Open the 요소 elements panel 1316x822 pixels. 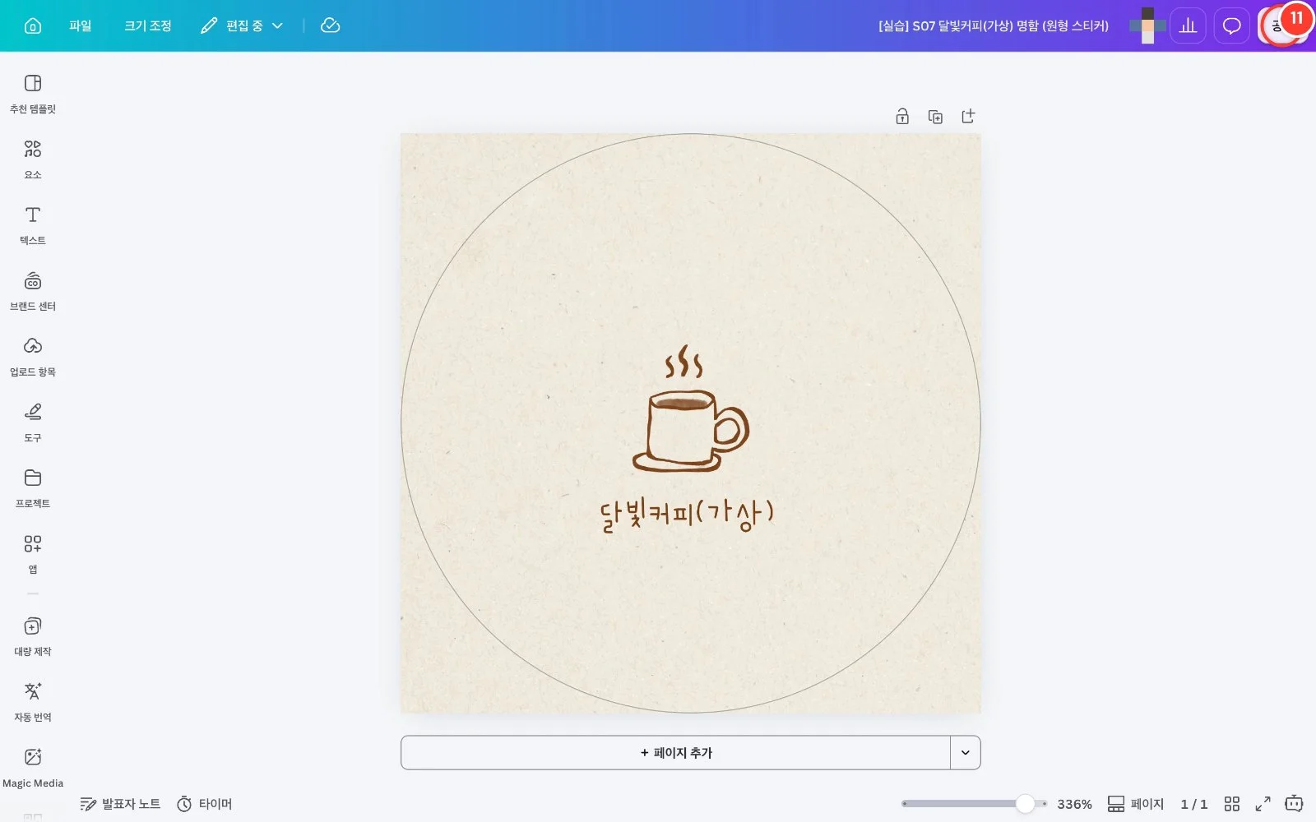(33, 159)
